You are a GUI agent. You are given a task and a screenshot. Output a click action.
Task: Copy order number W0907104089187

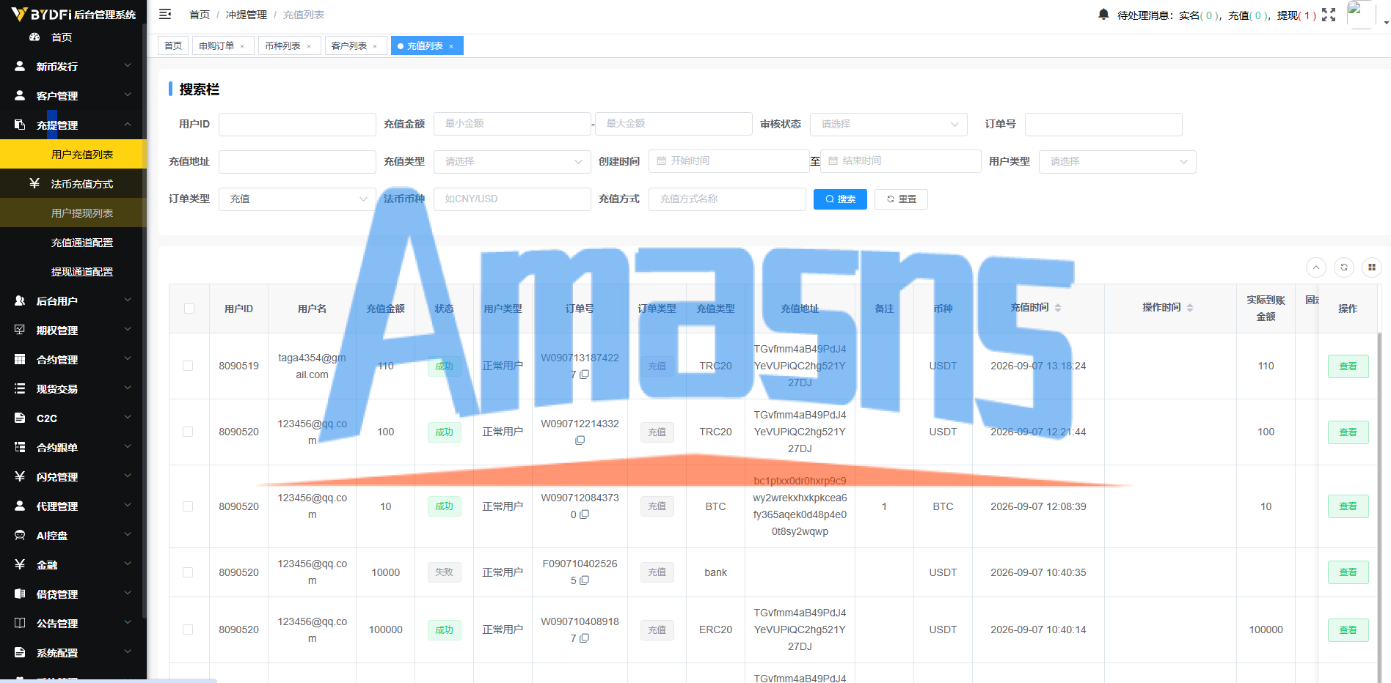pos(585,638)
